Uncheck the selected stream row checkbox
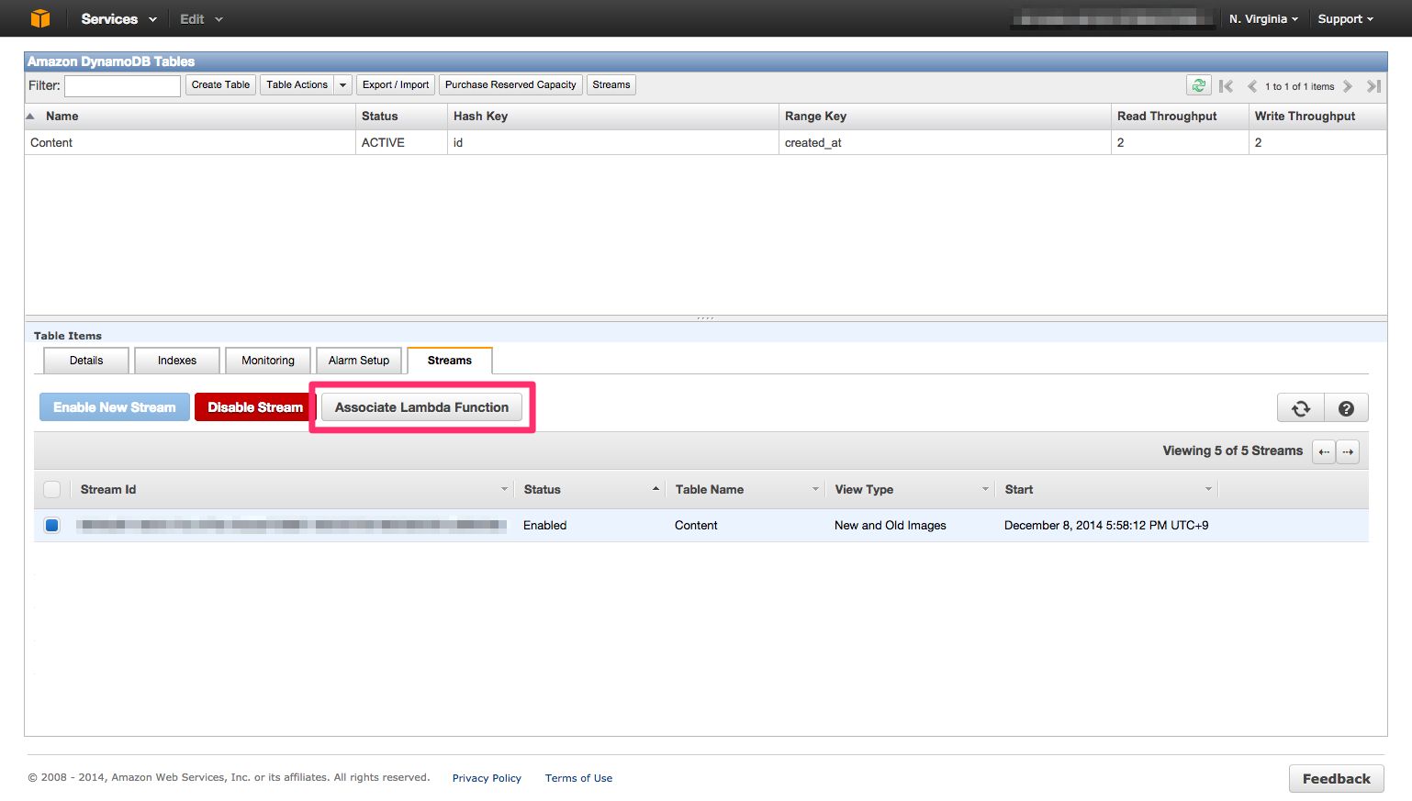The width and height of the screenshot is (1412, 801). [51, 525]
